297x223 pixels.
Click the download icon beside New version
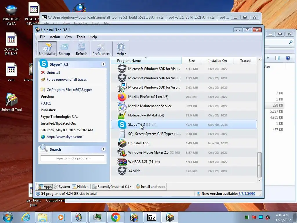click(198, 194)
